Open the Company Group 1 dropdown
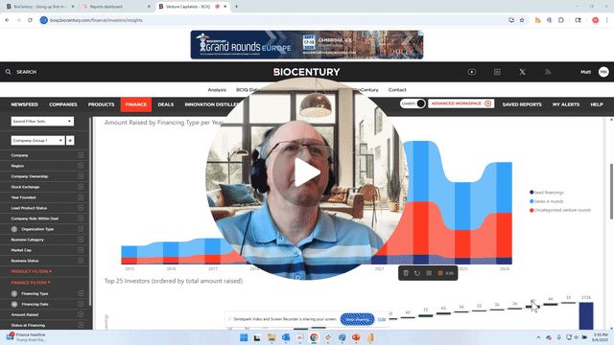 pos(37,140)
